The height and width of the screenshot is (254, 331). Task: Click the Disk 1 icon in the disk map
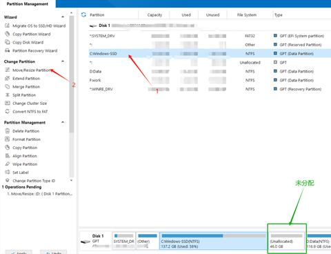tap(86, 242)
